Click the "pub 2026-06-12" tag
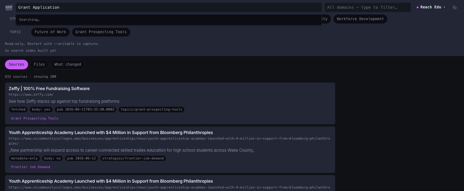 tap(82, 158)
